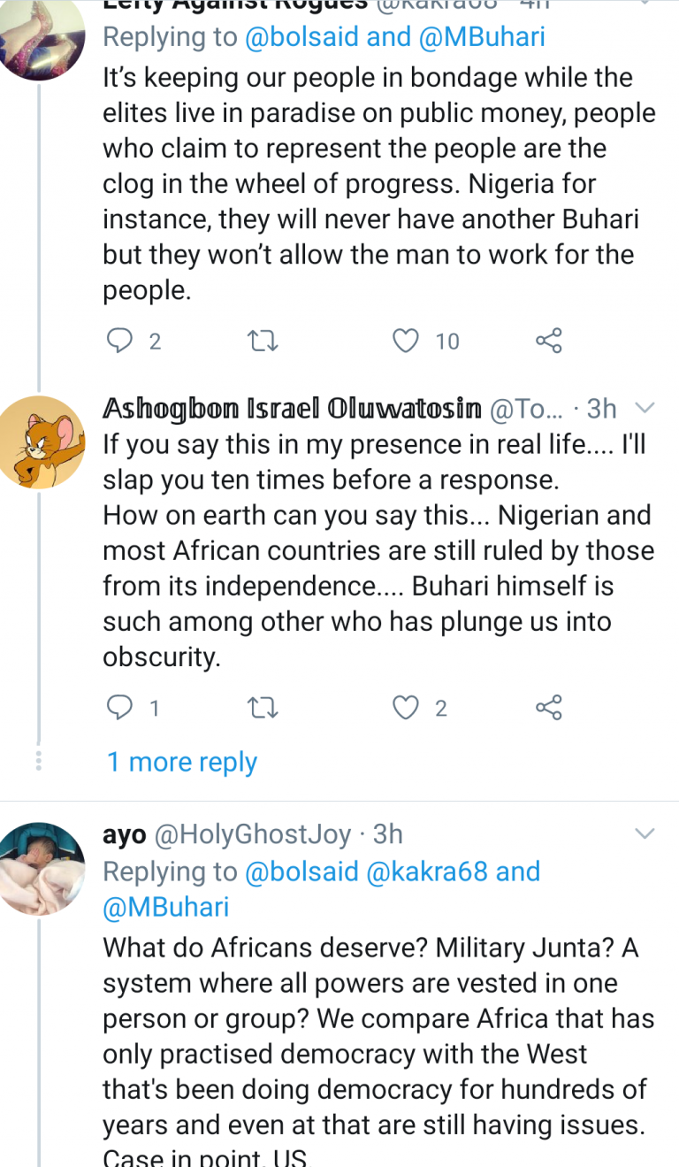Open Ashogbon Israel Oluwatosin's profile name
This screenshot has height=1167, width=679.
point(292,409)
